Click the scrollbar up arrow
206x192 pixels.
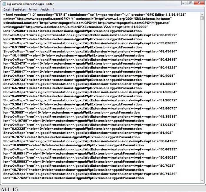[x=202, y=14]
